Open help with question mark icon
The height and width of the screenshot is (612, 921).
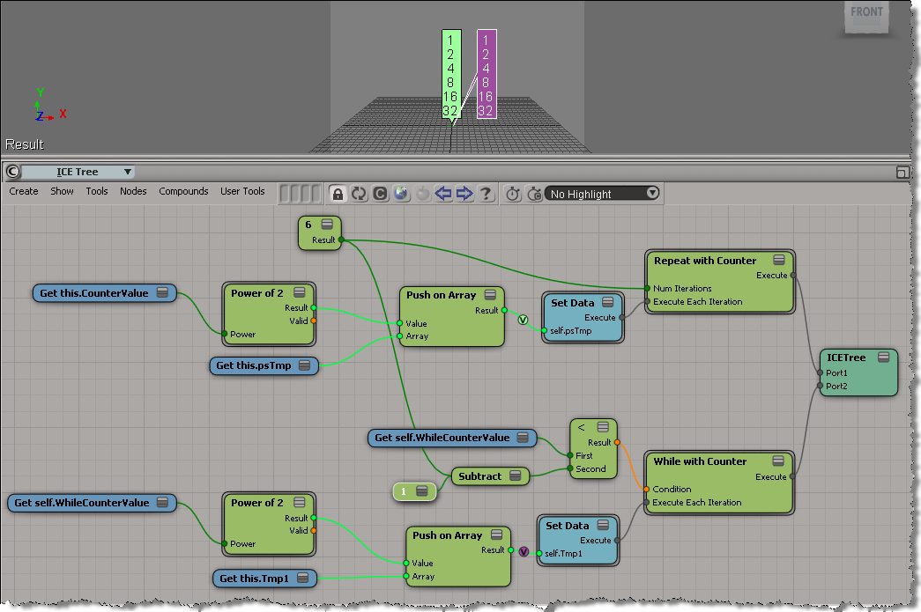486,194
